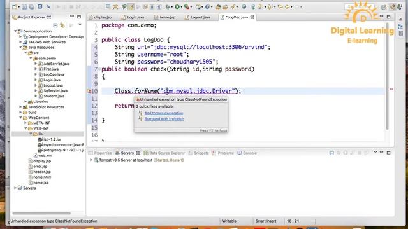
Task: Collapse Java Resources node
Action: pyautogui.click(x=20, y=48)
